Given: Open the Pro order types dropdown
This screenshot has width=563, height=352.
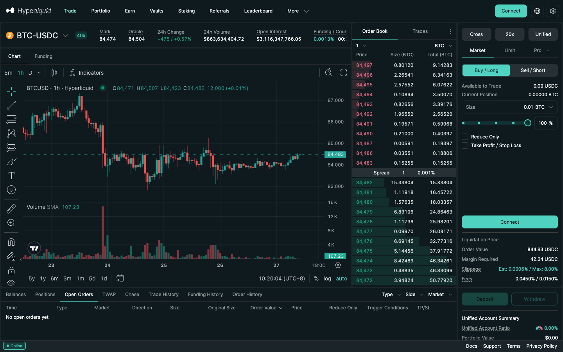Looking at the screenshot, I should click(x=541, y=50).
